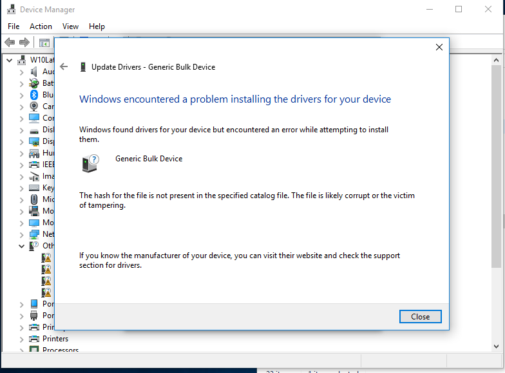Click the Device Manager title bar icon
This screenshot has height=373, width=505.
[x=12, y=9]
